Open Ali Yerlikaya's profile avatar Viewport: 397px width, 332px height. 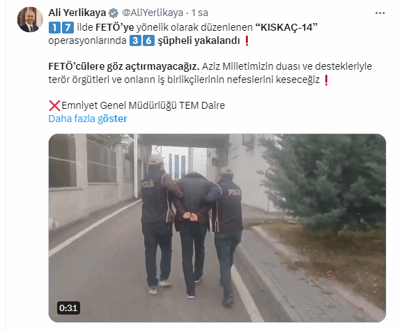pyautogui.click(x=30, y=20)
